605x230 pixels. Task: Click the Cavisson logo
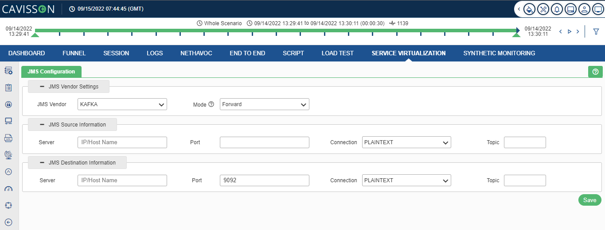[29, 9]
